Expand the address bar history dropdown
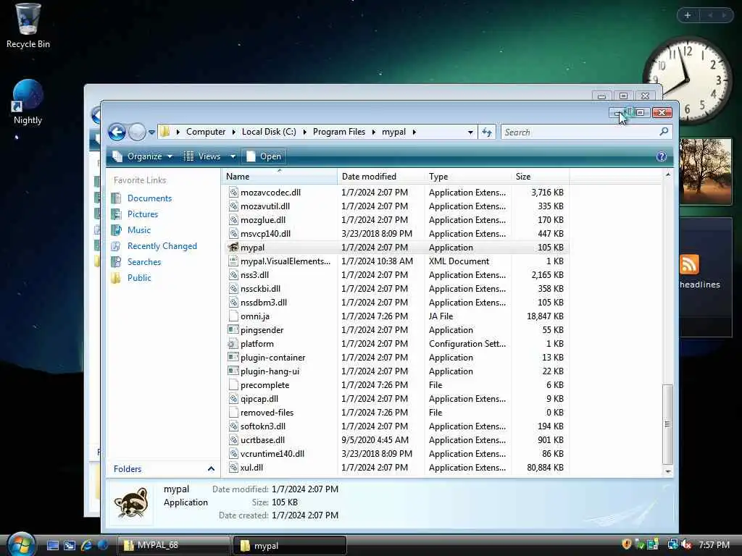The image size is (742, 556). pyautogui.click(x=470, y=132)
